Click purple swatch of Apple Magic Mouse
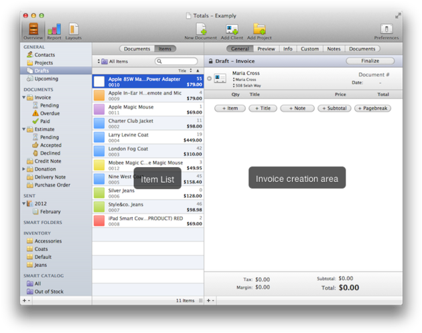This screenshot has width=422, height=333. point(99,110)
